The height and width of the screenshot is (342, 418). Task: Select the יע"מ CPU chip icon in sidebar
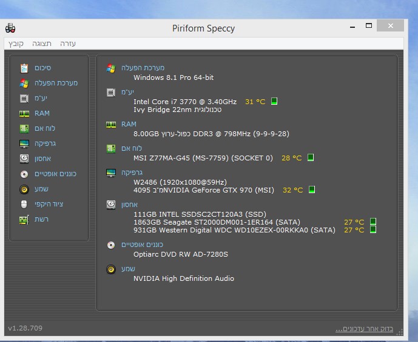[x=24, y=98]
